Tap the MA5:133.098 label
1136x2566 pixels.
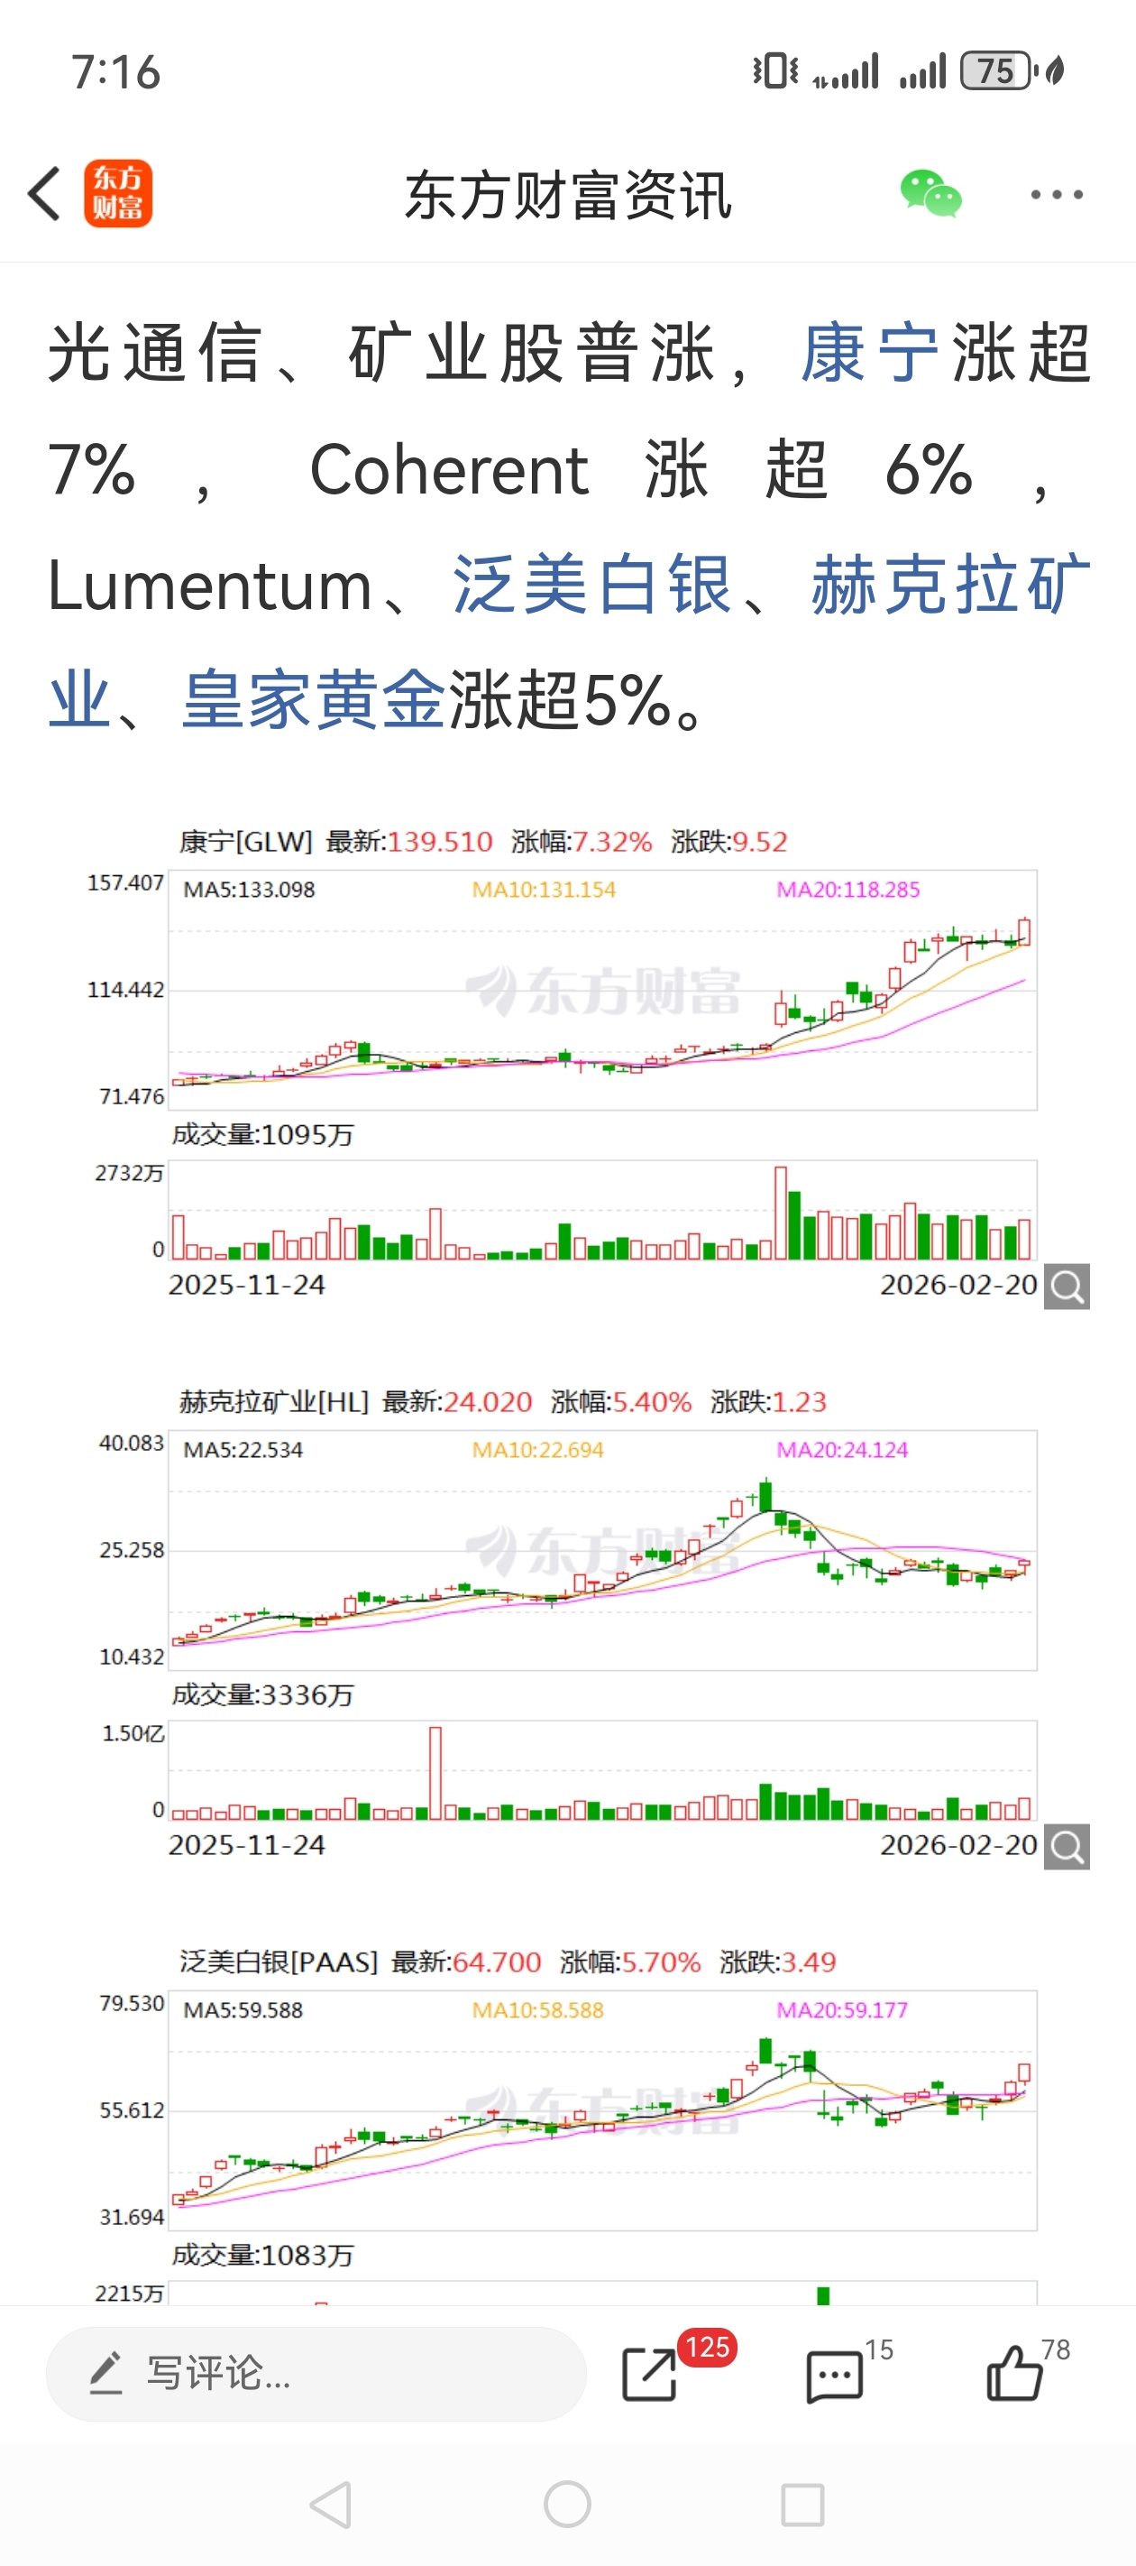[249, 890]
